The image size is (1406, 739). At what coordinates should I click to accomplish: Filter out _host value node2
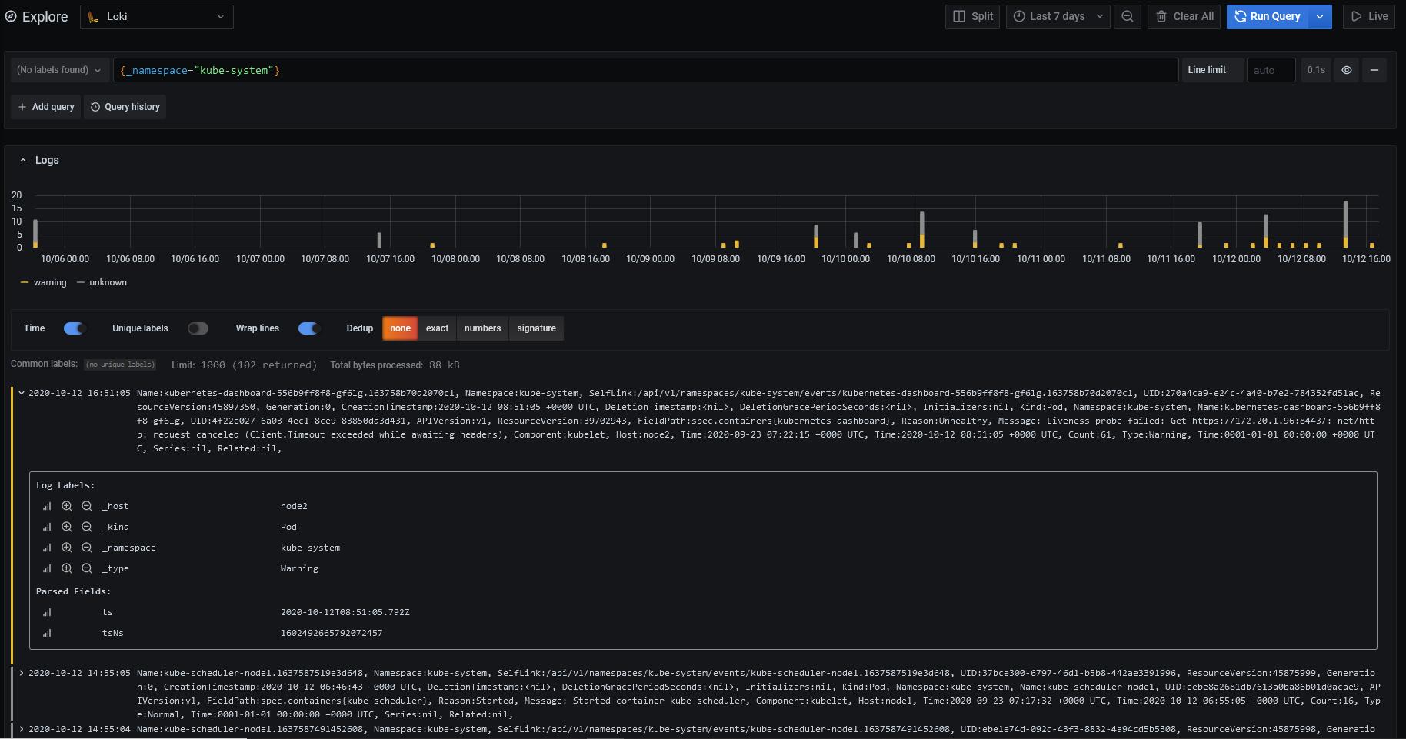click(x=87, y=506)
